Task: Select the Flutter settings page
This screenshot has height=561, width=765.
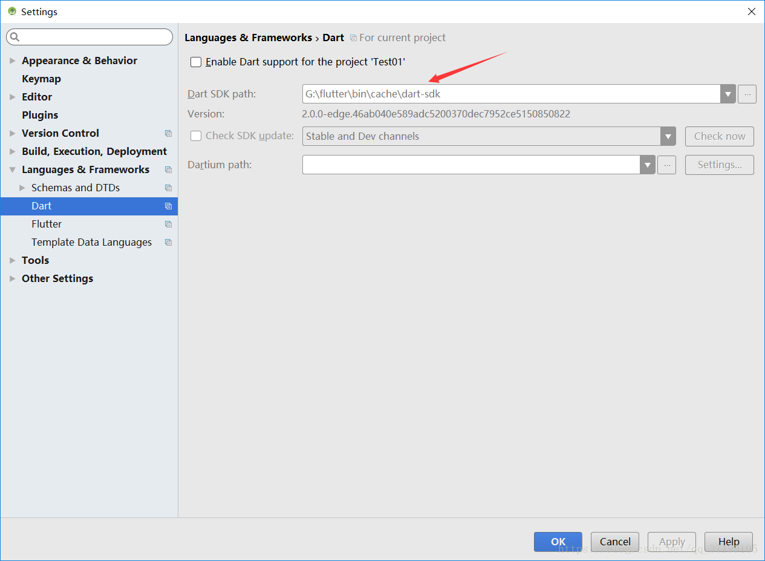Action: click(47, 224)
